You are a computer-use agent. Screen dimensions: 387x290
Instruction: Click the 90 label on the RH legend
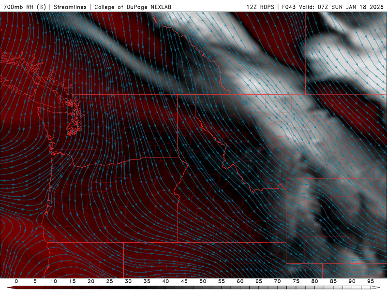[352, 281]
